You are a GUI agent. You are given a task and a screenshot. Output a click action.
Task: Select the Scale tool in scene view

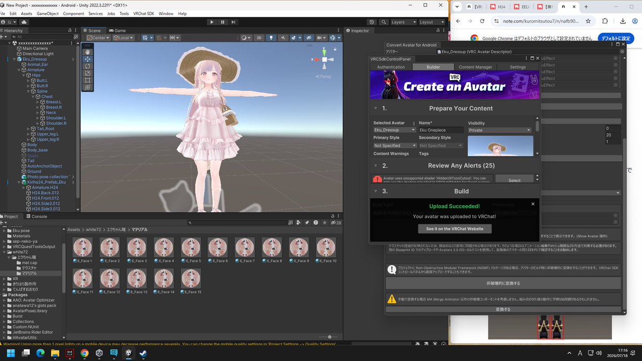(x=88, y=73)
